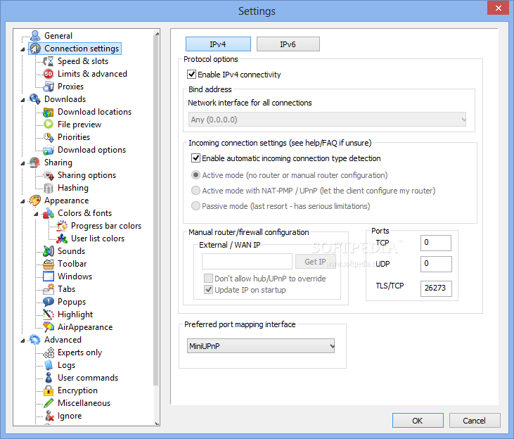Click the Sounds speaker icon
The image size is (514, 439).
pyautogui.click(x=49, y=251)
